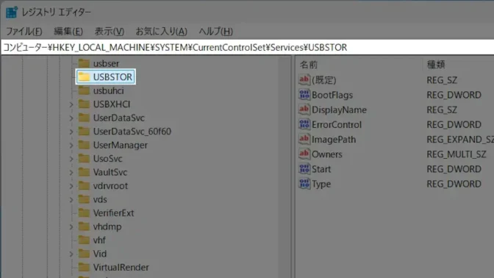Click the Registry Editor app icon in title bar
Image resolution: width=494 pixels, height=278 pixels.
click(12, 12)
